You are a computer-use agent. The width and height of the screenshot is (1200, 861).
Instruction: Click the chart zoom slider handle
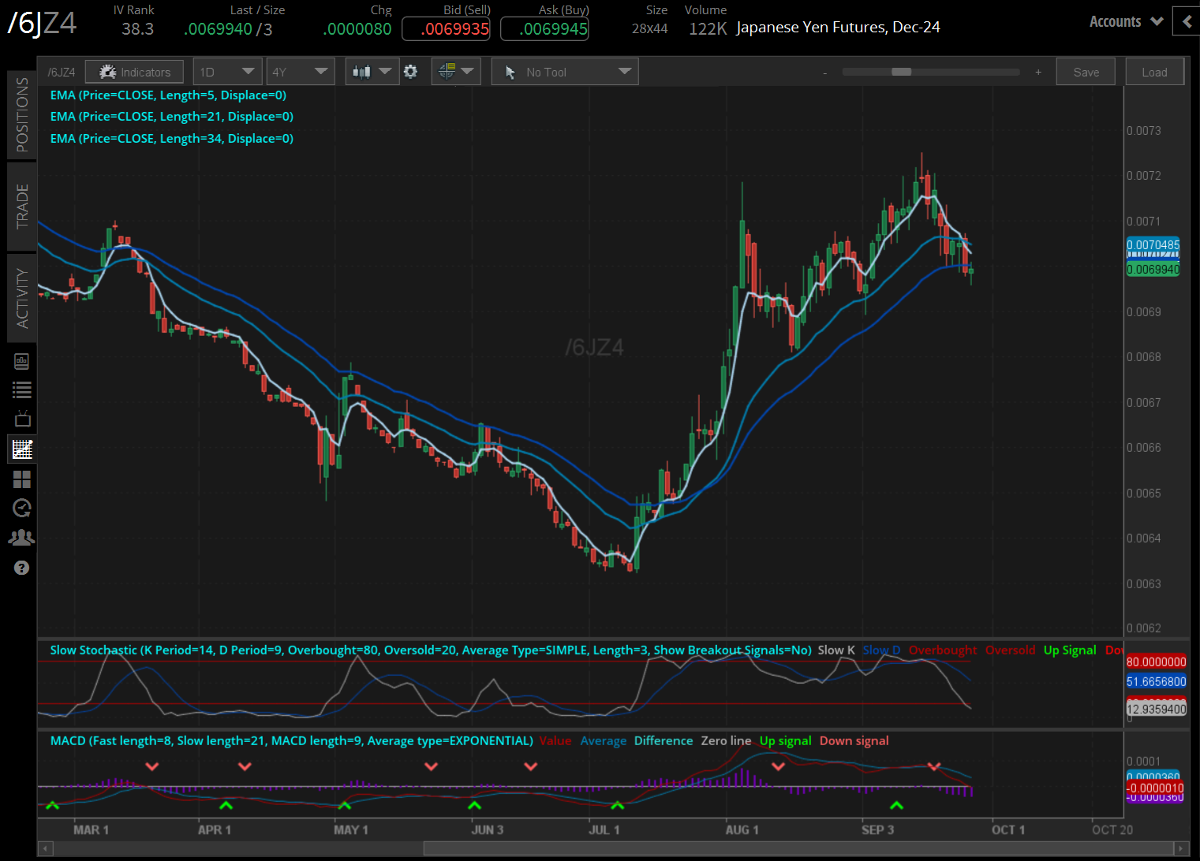tap(901, 72)
